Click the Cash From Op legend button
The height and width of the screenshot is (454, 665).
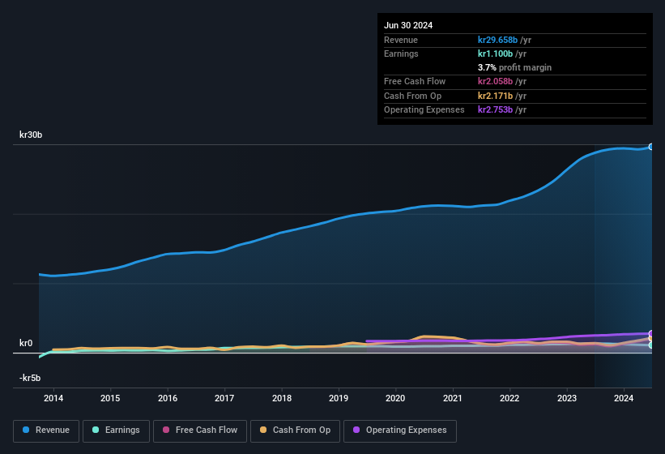coord(296,430)
